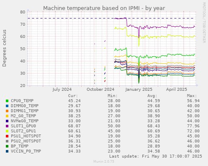
Task: Click CPU0_TEMP current value 45.24
Action: point(74,101)
